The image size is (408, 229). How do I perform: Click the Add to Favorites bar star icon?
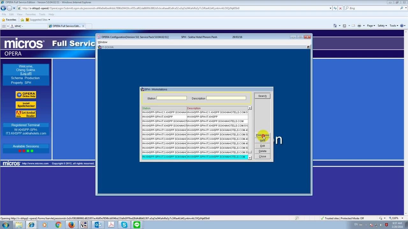pyautogui.click(x=22, y=20)
